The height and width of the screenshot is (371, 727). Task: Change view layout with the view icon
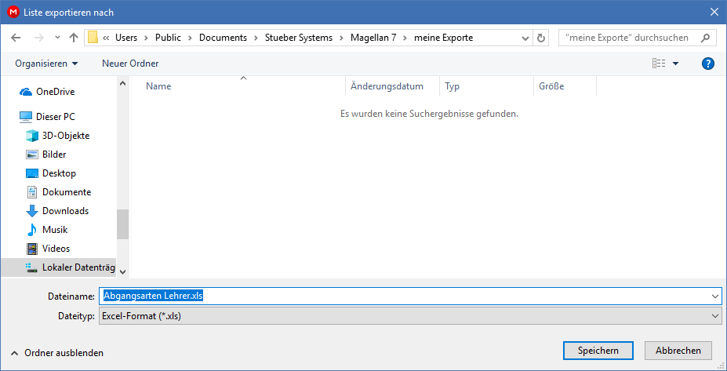pyautogui.click(x=659, y=64)
